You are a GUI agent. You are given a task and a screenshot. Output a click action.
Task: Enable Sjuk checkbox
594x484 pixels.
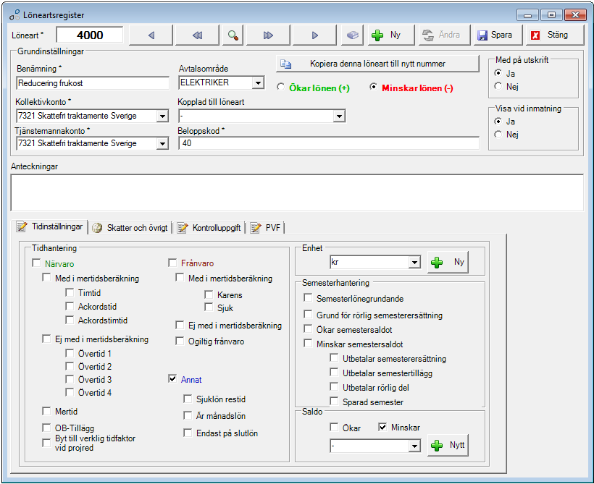(209, 307)
